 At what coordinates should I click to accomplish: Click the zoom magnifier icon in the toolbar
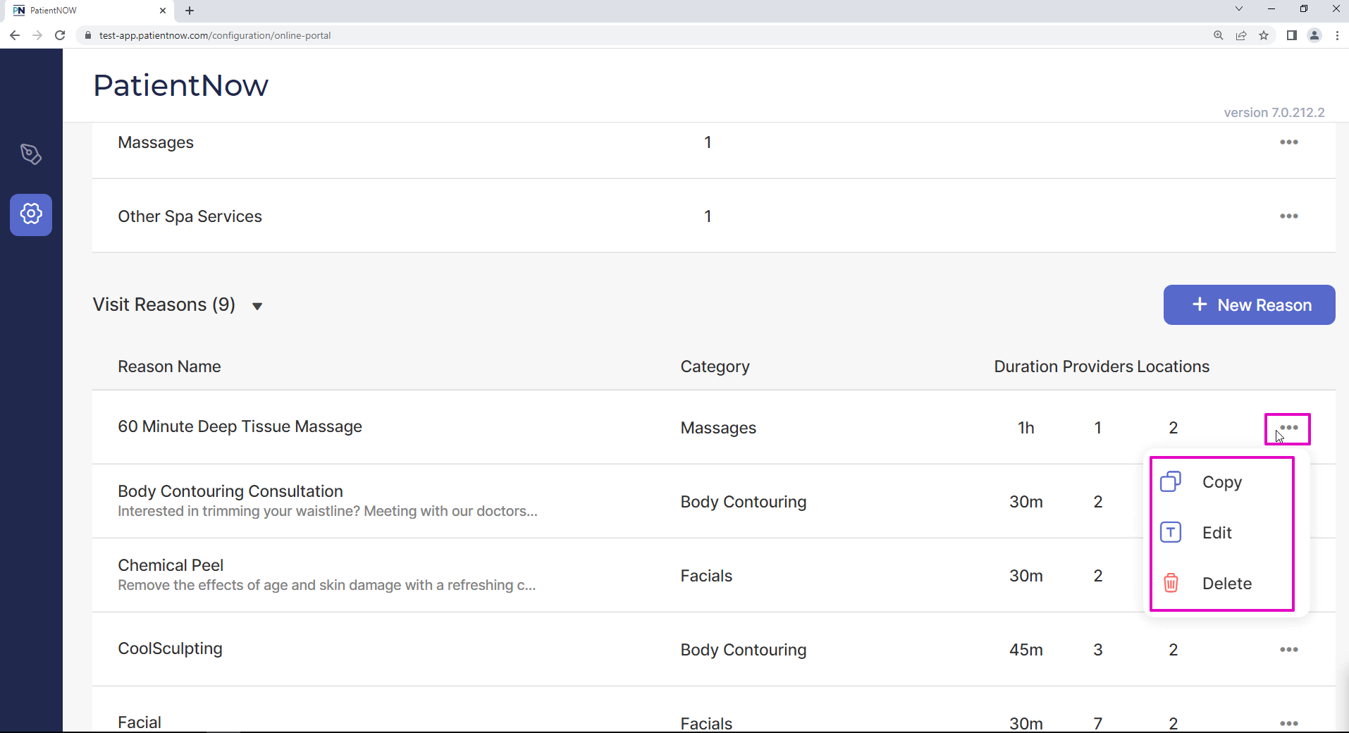(x=1219, y=35)
